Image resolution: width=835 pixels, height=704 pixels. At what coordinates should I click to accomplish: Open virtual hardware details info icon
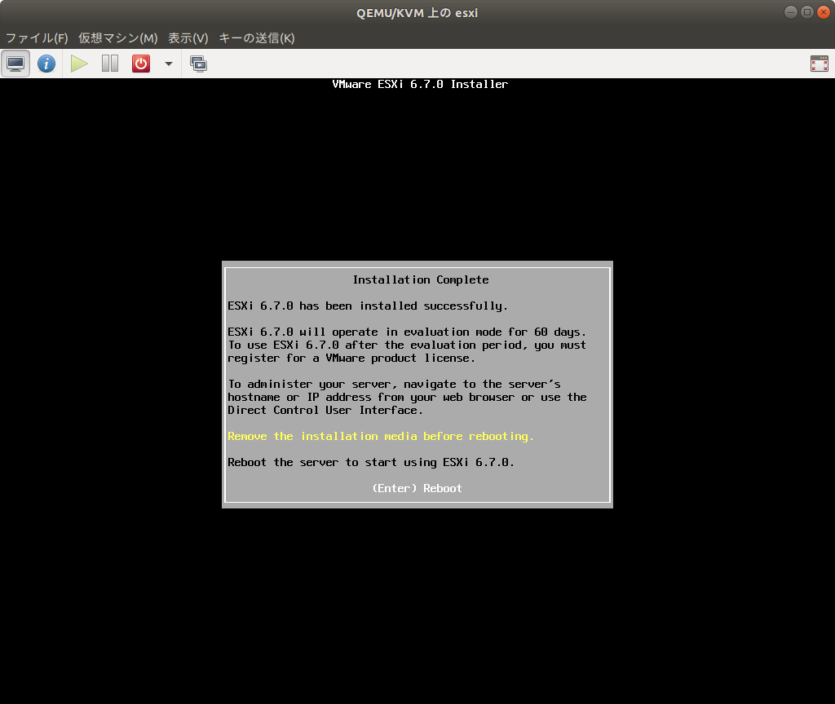click(46, 64)
